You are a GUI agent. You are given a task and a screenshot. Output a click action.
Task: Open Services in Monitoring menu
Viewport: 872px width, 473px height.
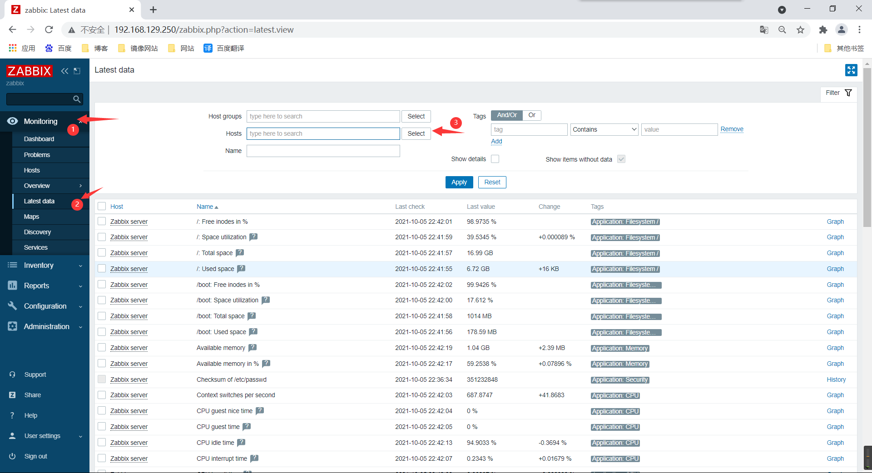point(50,247)
